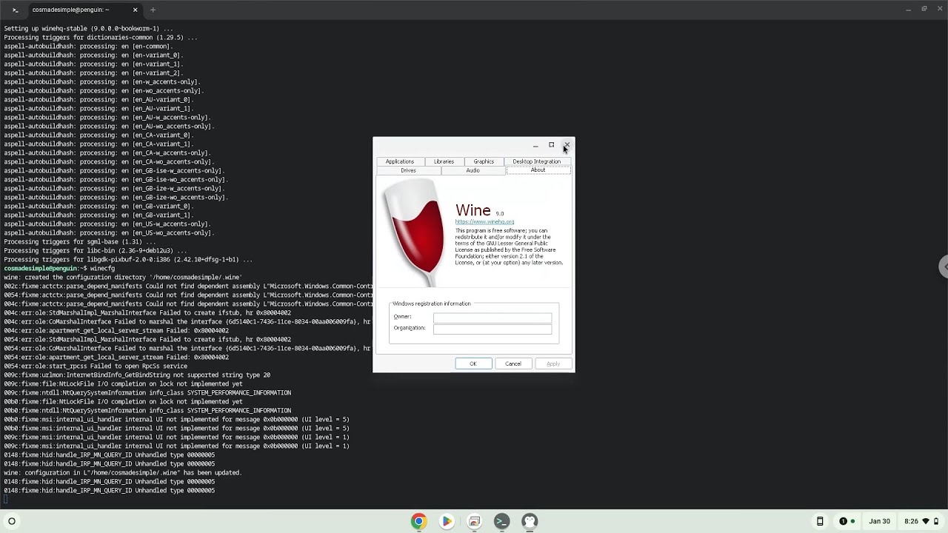Click the Cancel button

(513, 363)
